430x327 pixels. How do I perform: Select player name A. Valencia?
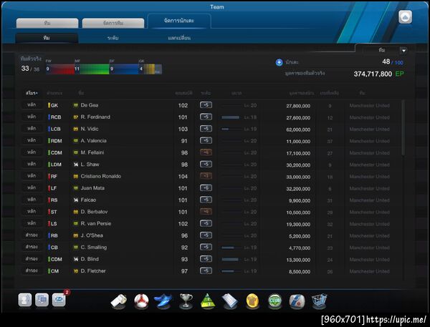(93, 140)
